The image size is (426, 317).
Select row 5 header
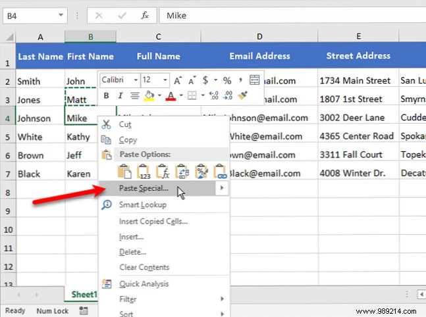(x=8, y=137)
